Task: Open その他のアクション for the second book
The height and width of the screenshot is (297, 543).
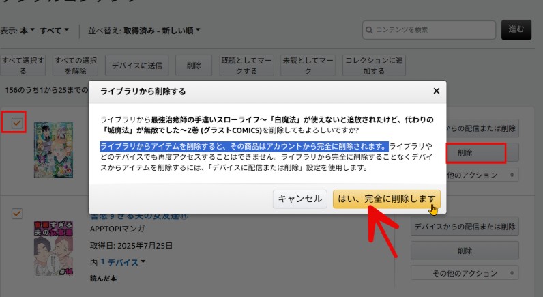Action: [464, 273]
